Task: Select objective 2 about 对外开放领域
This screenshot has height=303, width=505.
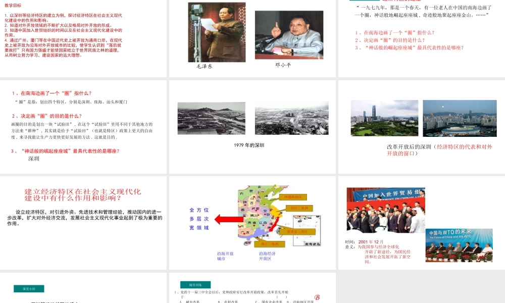Action: click(58, 25)
